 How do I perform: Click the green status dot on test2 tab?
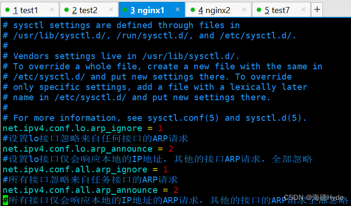67,10
